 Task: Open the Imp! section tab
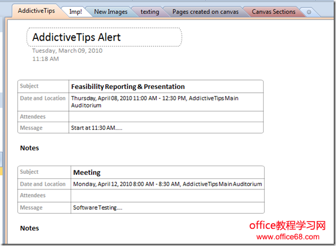pyautogui.click(x=75, y=12)
